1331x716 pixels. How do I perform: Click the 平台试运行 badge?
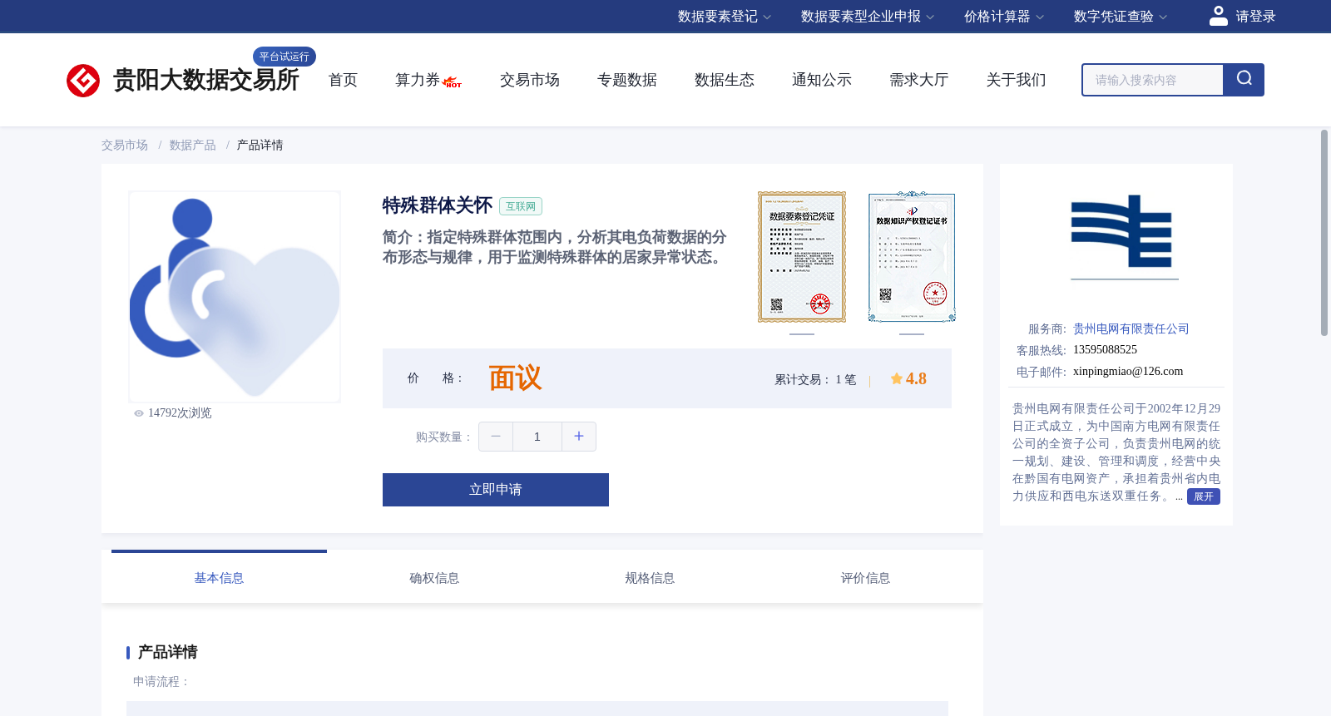point(285,57)
